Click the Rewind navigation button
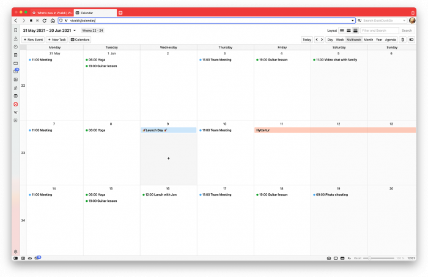The height and width of the screenshot is (277, 428). (31, 20)
